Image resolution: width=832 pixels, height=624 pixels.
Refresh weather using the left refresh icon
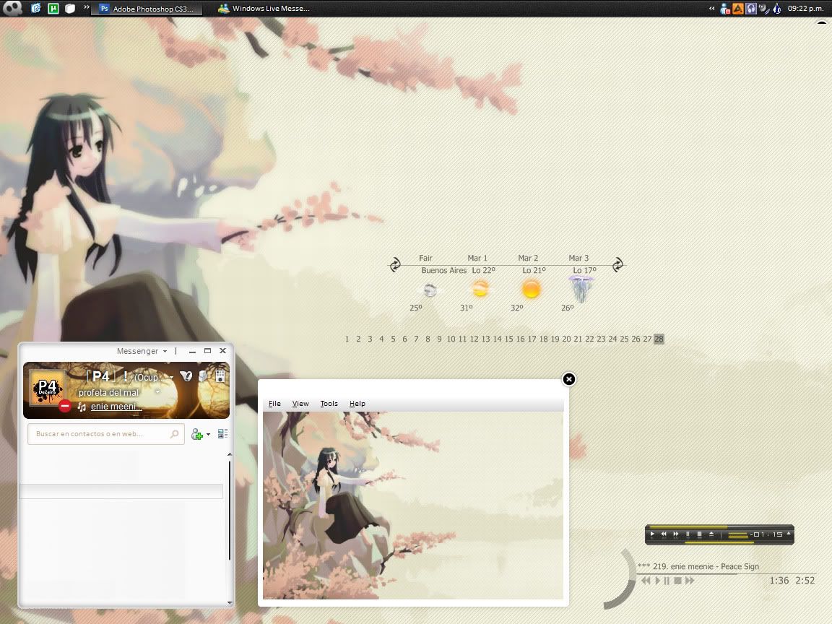[395, 264]
